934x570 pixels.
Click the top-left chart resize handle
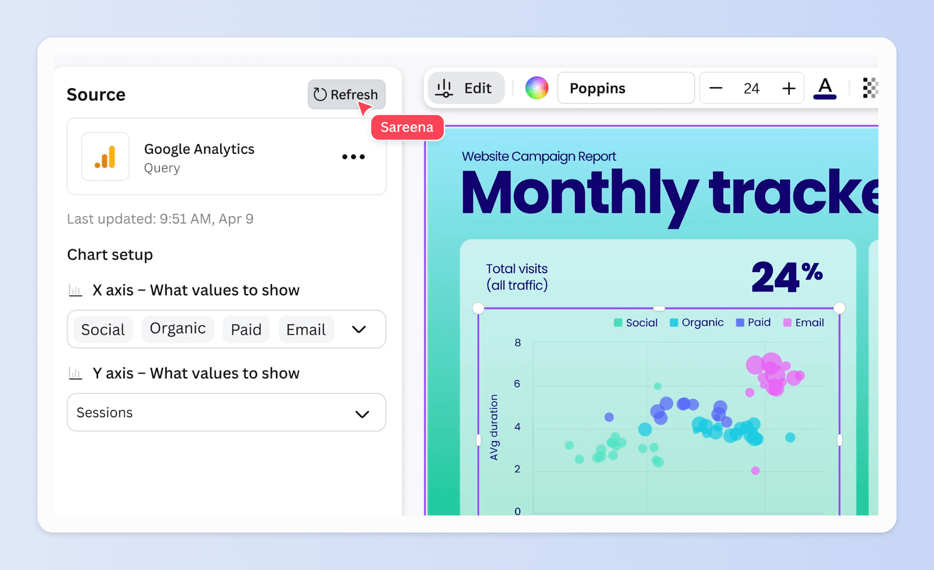coord(478,308)
